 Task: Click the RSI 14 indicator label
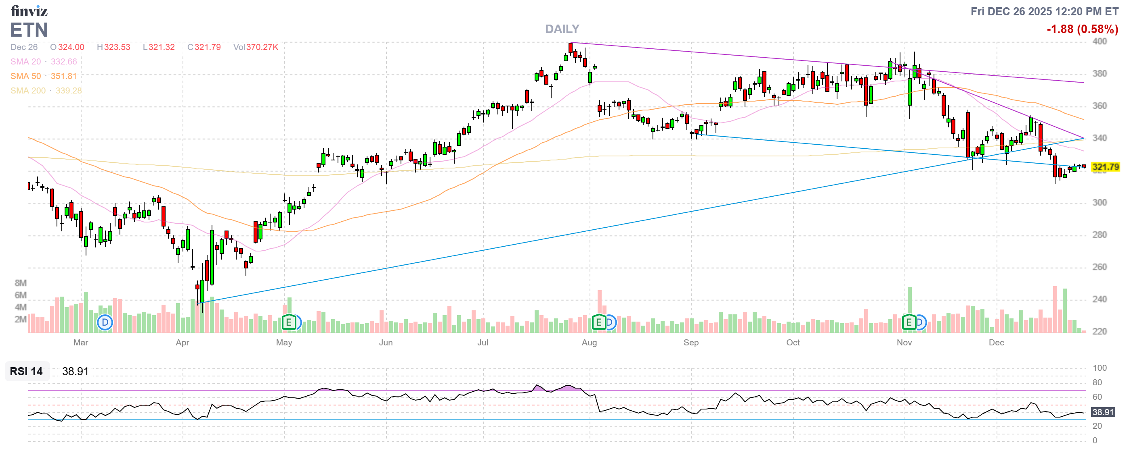point(26,371)
